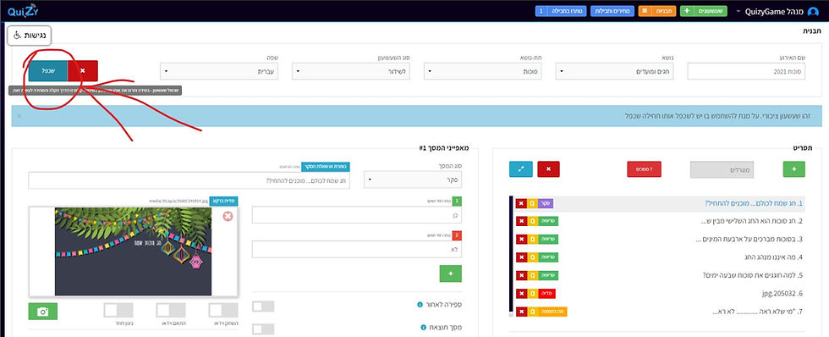Open the שפה dropdown showing עברית
Screen dimensions: 829x337
coord(219,71)
